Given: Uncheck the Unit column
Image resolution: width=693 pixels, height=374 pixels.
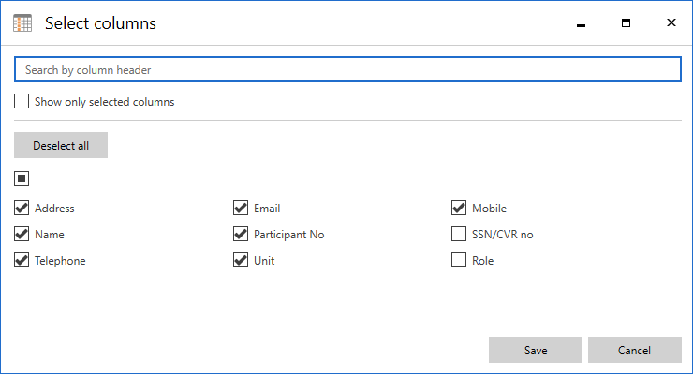Looking at the screenshot, I should [x=241, y=260].
